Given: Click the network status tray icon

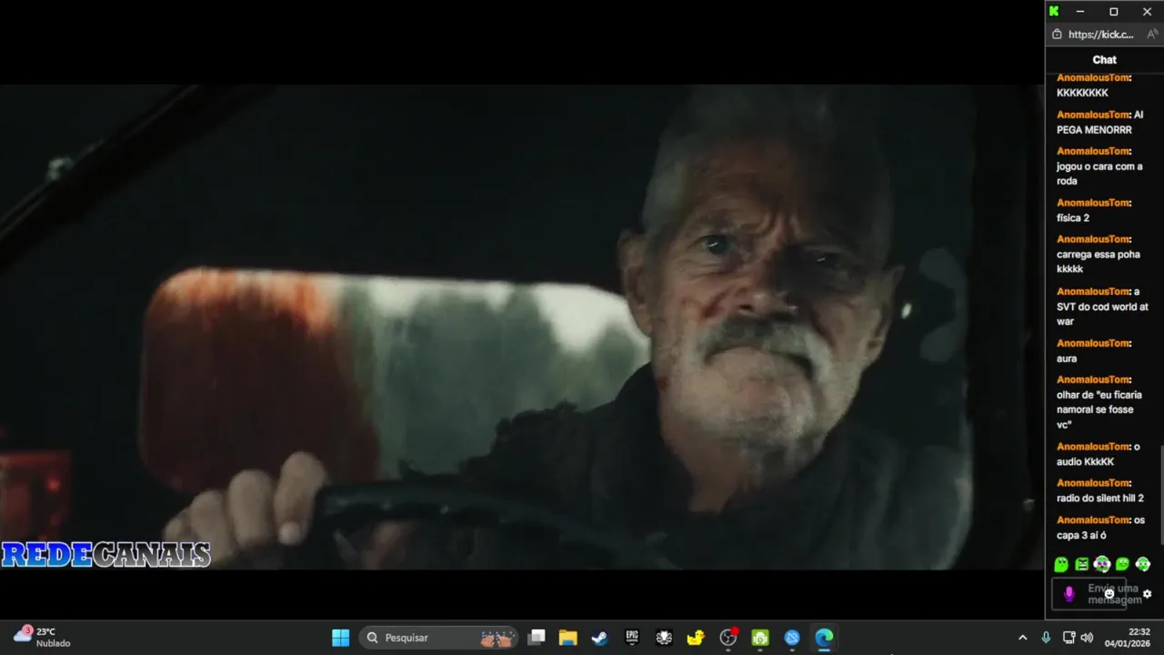Looking at the screenshot, I should (1069, 638).
